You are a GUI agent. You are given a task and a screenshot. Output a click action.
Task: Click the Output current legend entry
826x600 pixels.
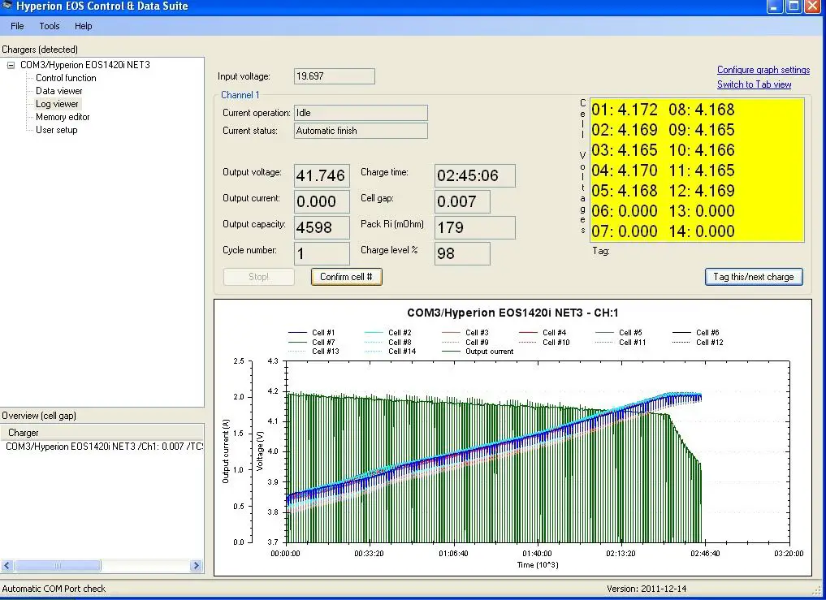tap(478, 352)
